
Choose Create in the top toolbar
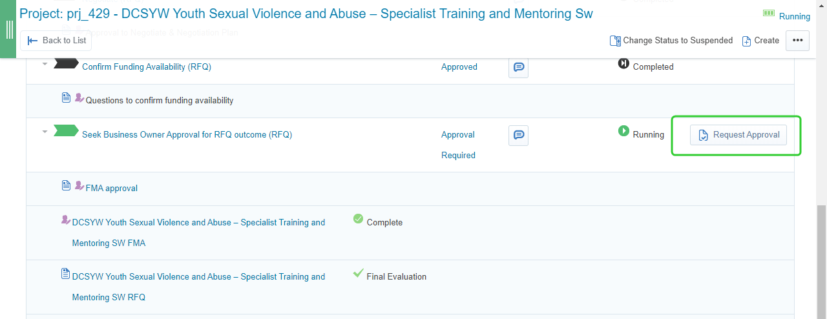pyautogui.click(x=760, y=40)
